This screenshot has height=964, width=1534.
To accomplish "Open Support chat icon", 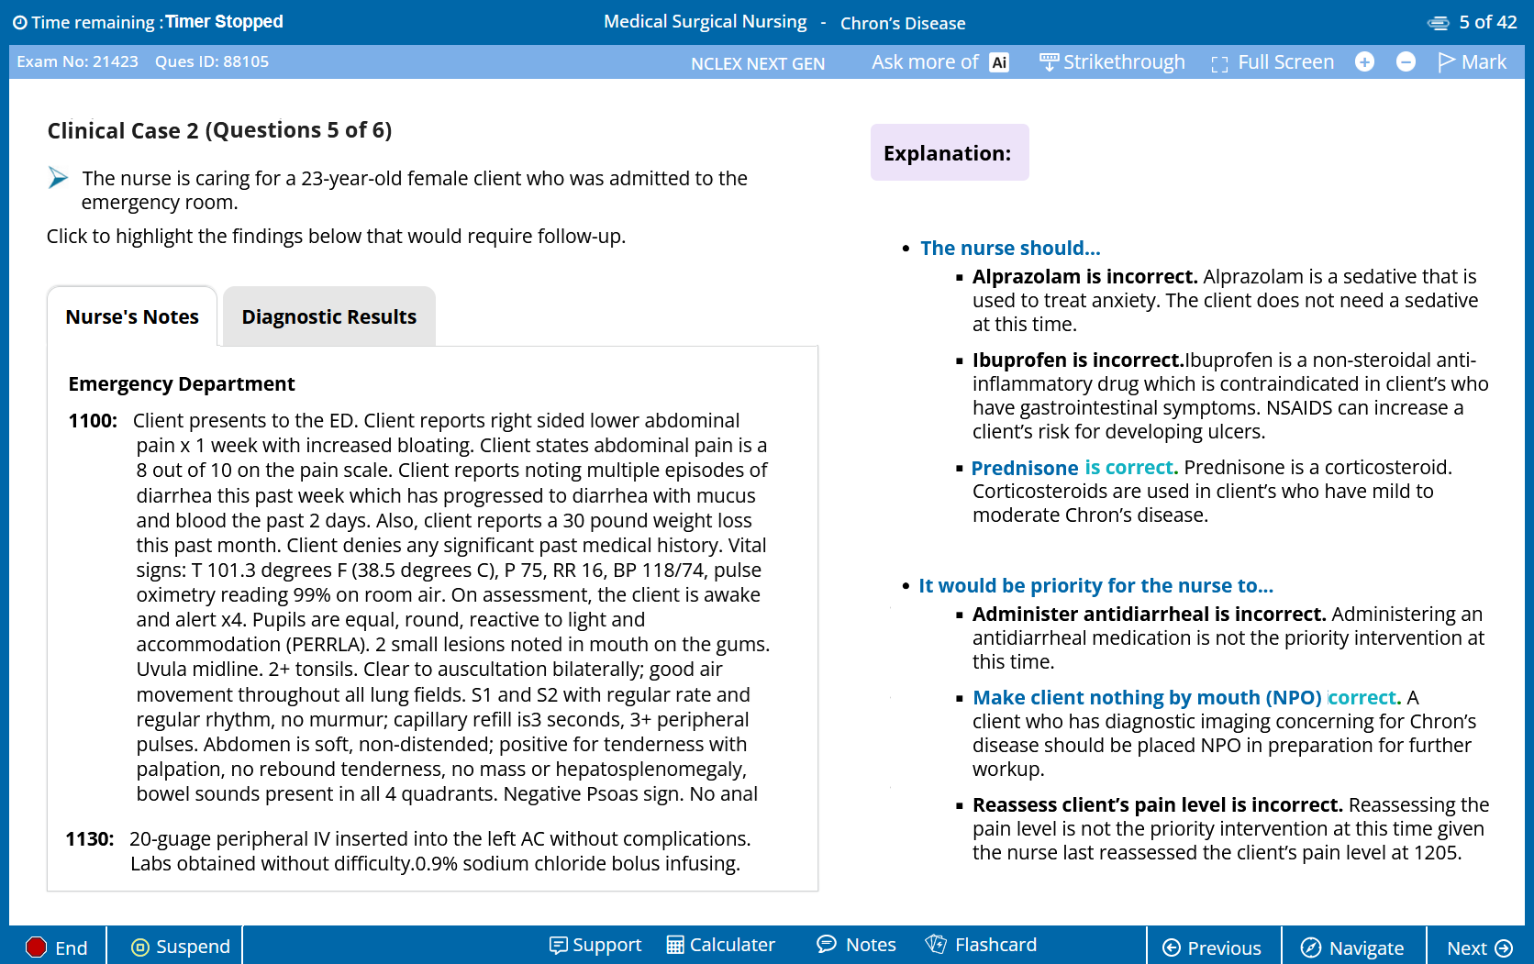I will pyautogui.click(x=558, y=946).
